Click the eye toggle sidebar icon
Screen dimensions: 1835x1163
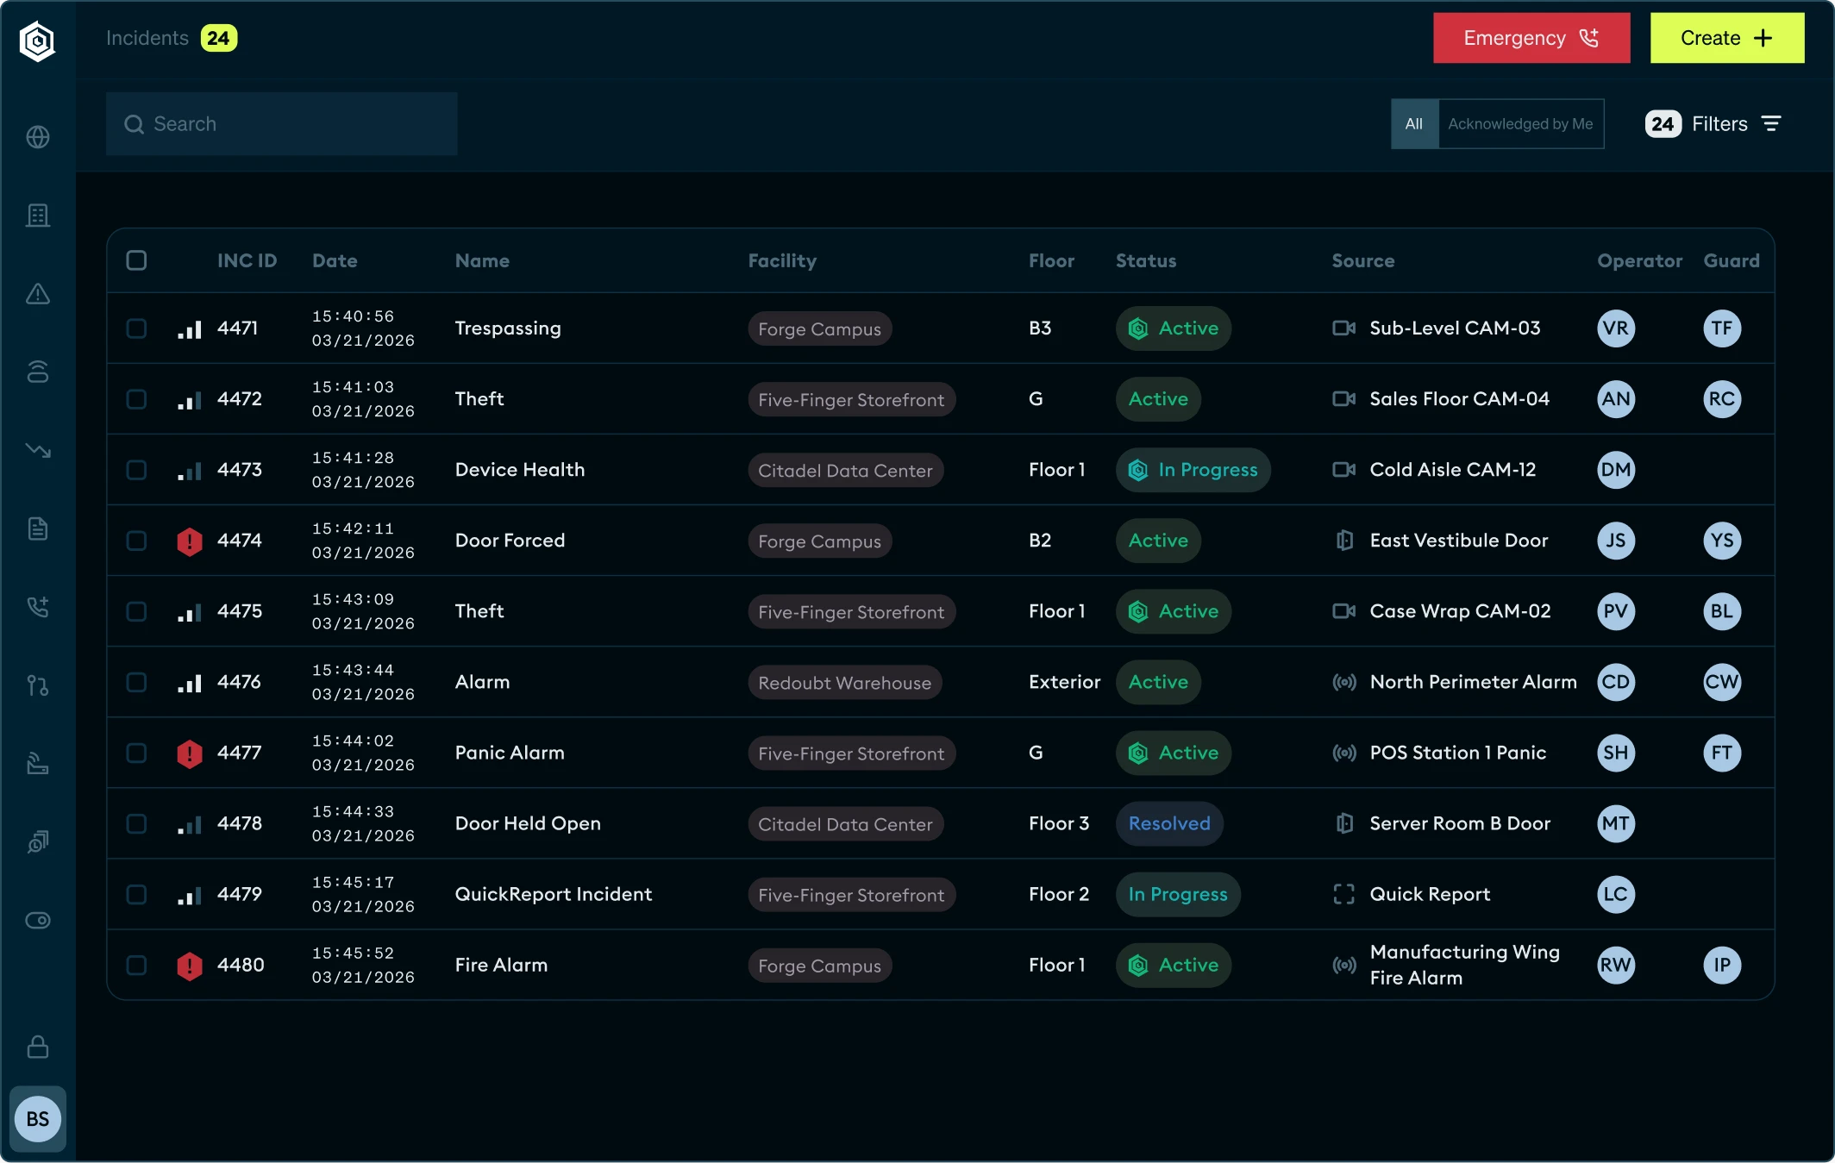click(38, 920)
